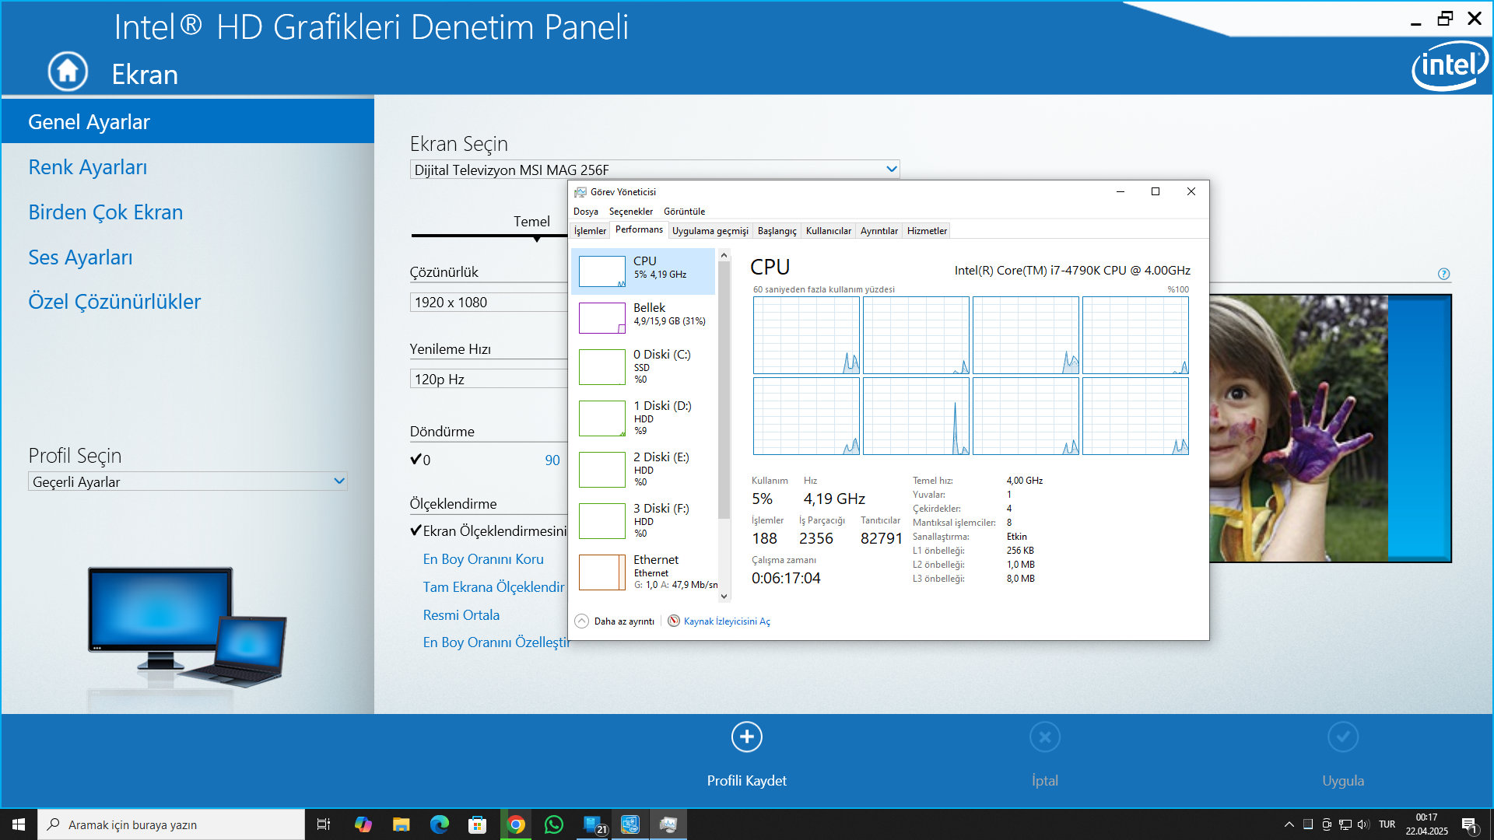Select the Temel tab in Intel panel

531,222
